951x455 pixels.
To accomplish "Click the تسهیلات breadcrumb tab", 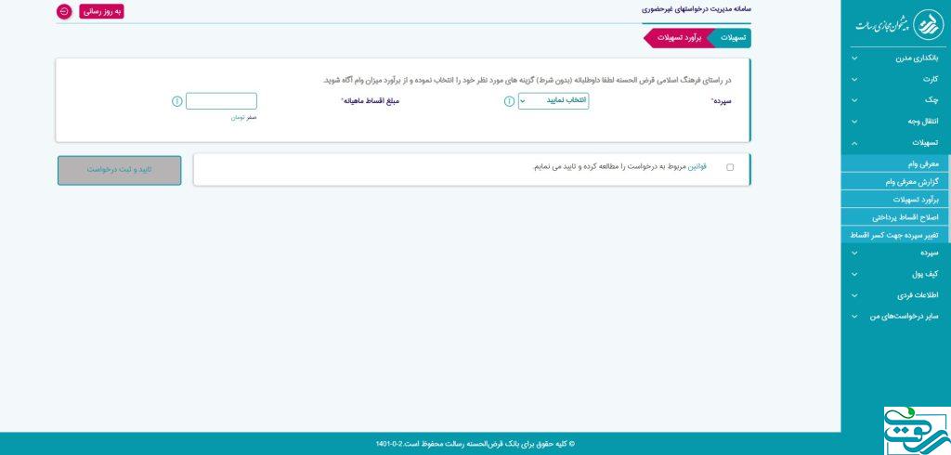I will [x=733, y=38].
